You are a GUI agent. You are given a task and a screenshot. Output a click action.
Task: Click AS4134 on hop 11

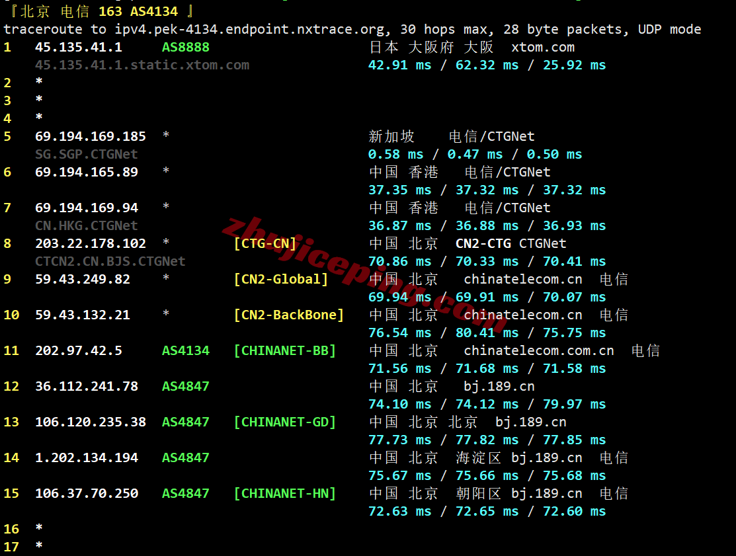click(185, 350)
